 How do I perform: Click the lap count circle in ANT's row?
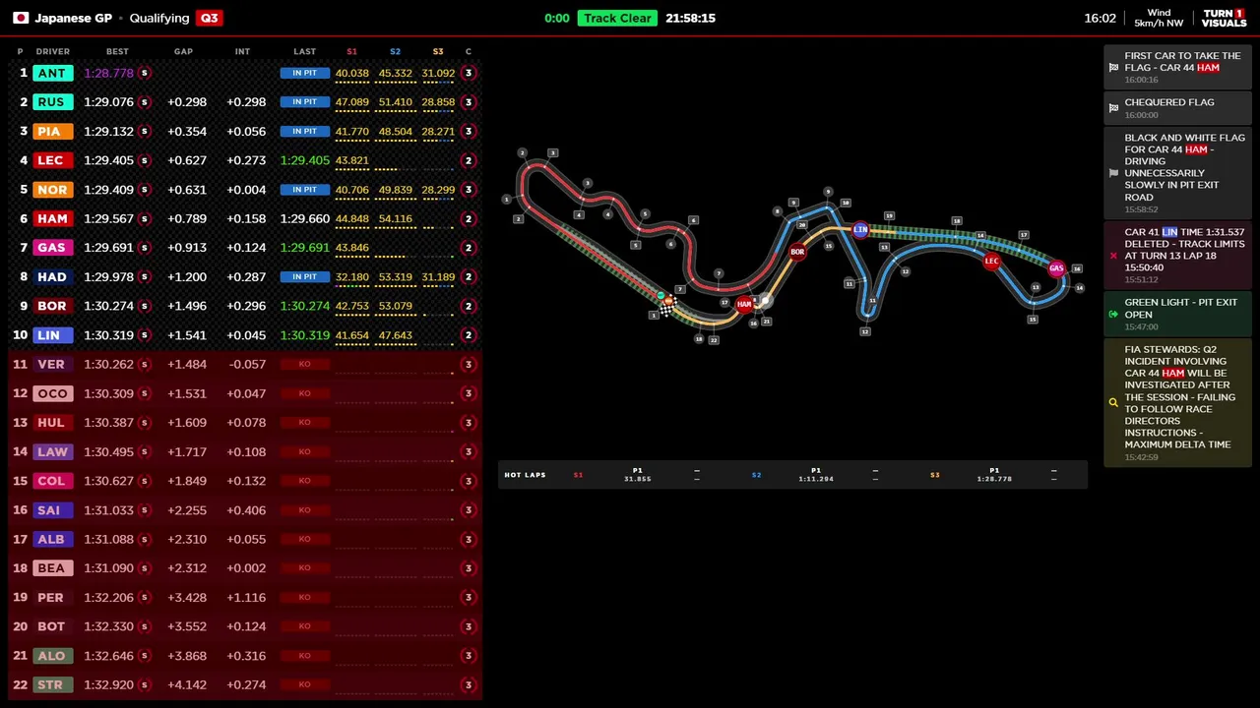(469, 73)
